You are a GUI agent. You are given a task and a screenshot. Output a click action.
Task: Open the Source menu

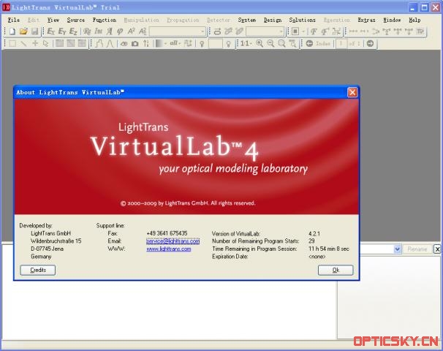76,20
